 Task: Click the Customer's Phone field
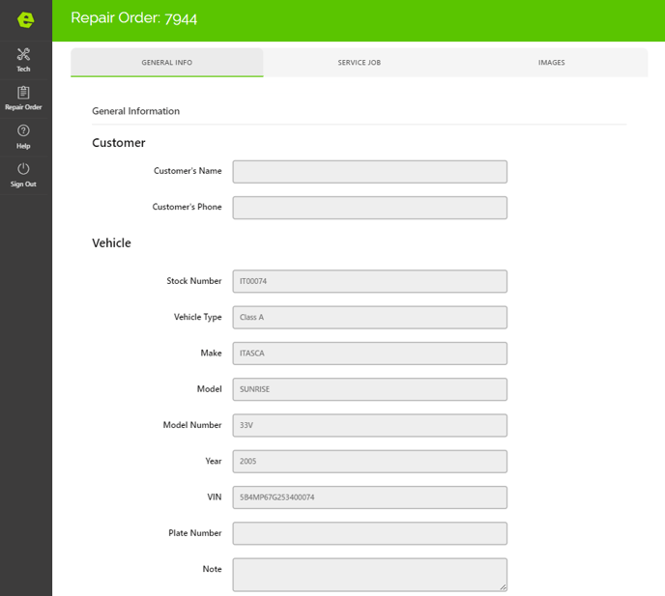click(x=370, y=208)
